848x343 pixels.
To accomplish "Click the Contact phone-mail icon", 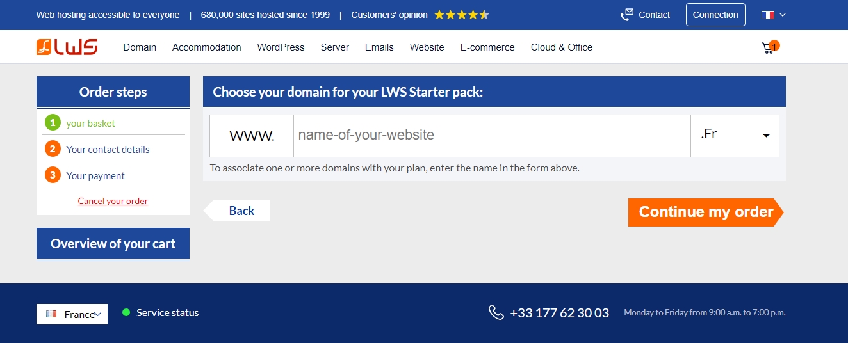I will 627,15.
